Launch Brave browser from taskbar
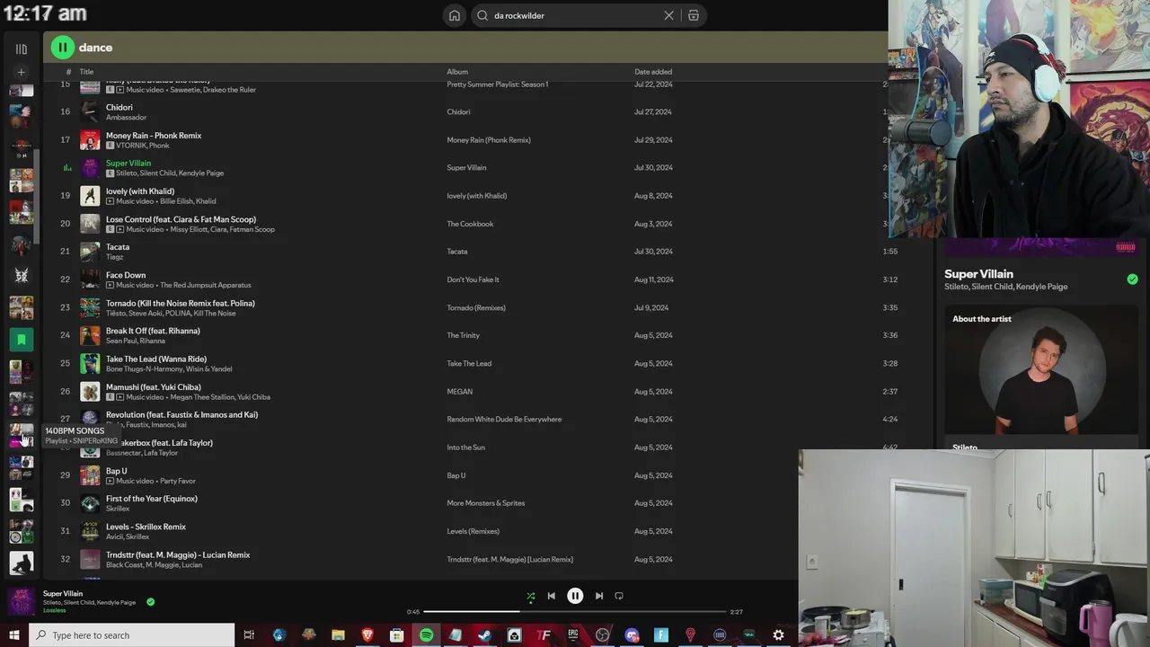The height and width of the screenshot is (647, 1150). [367, 635]
